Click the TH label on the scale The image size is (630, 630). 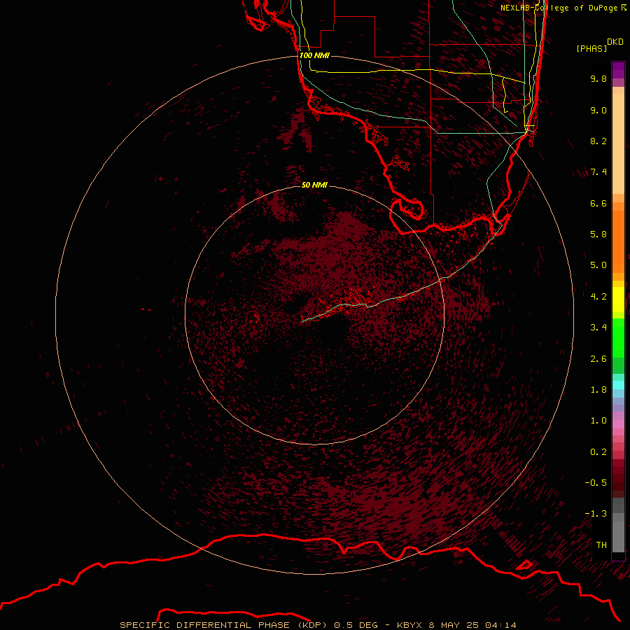(x=601, y=545)
